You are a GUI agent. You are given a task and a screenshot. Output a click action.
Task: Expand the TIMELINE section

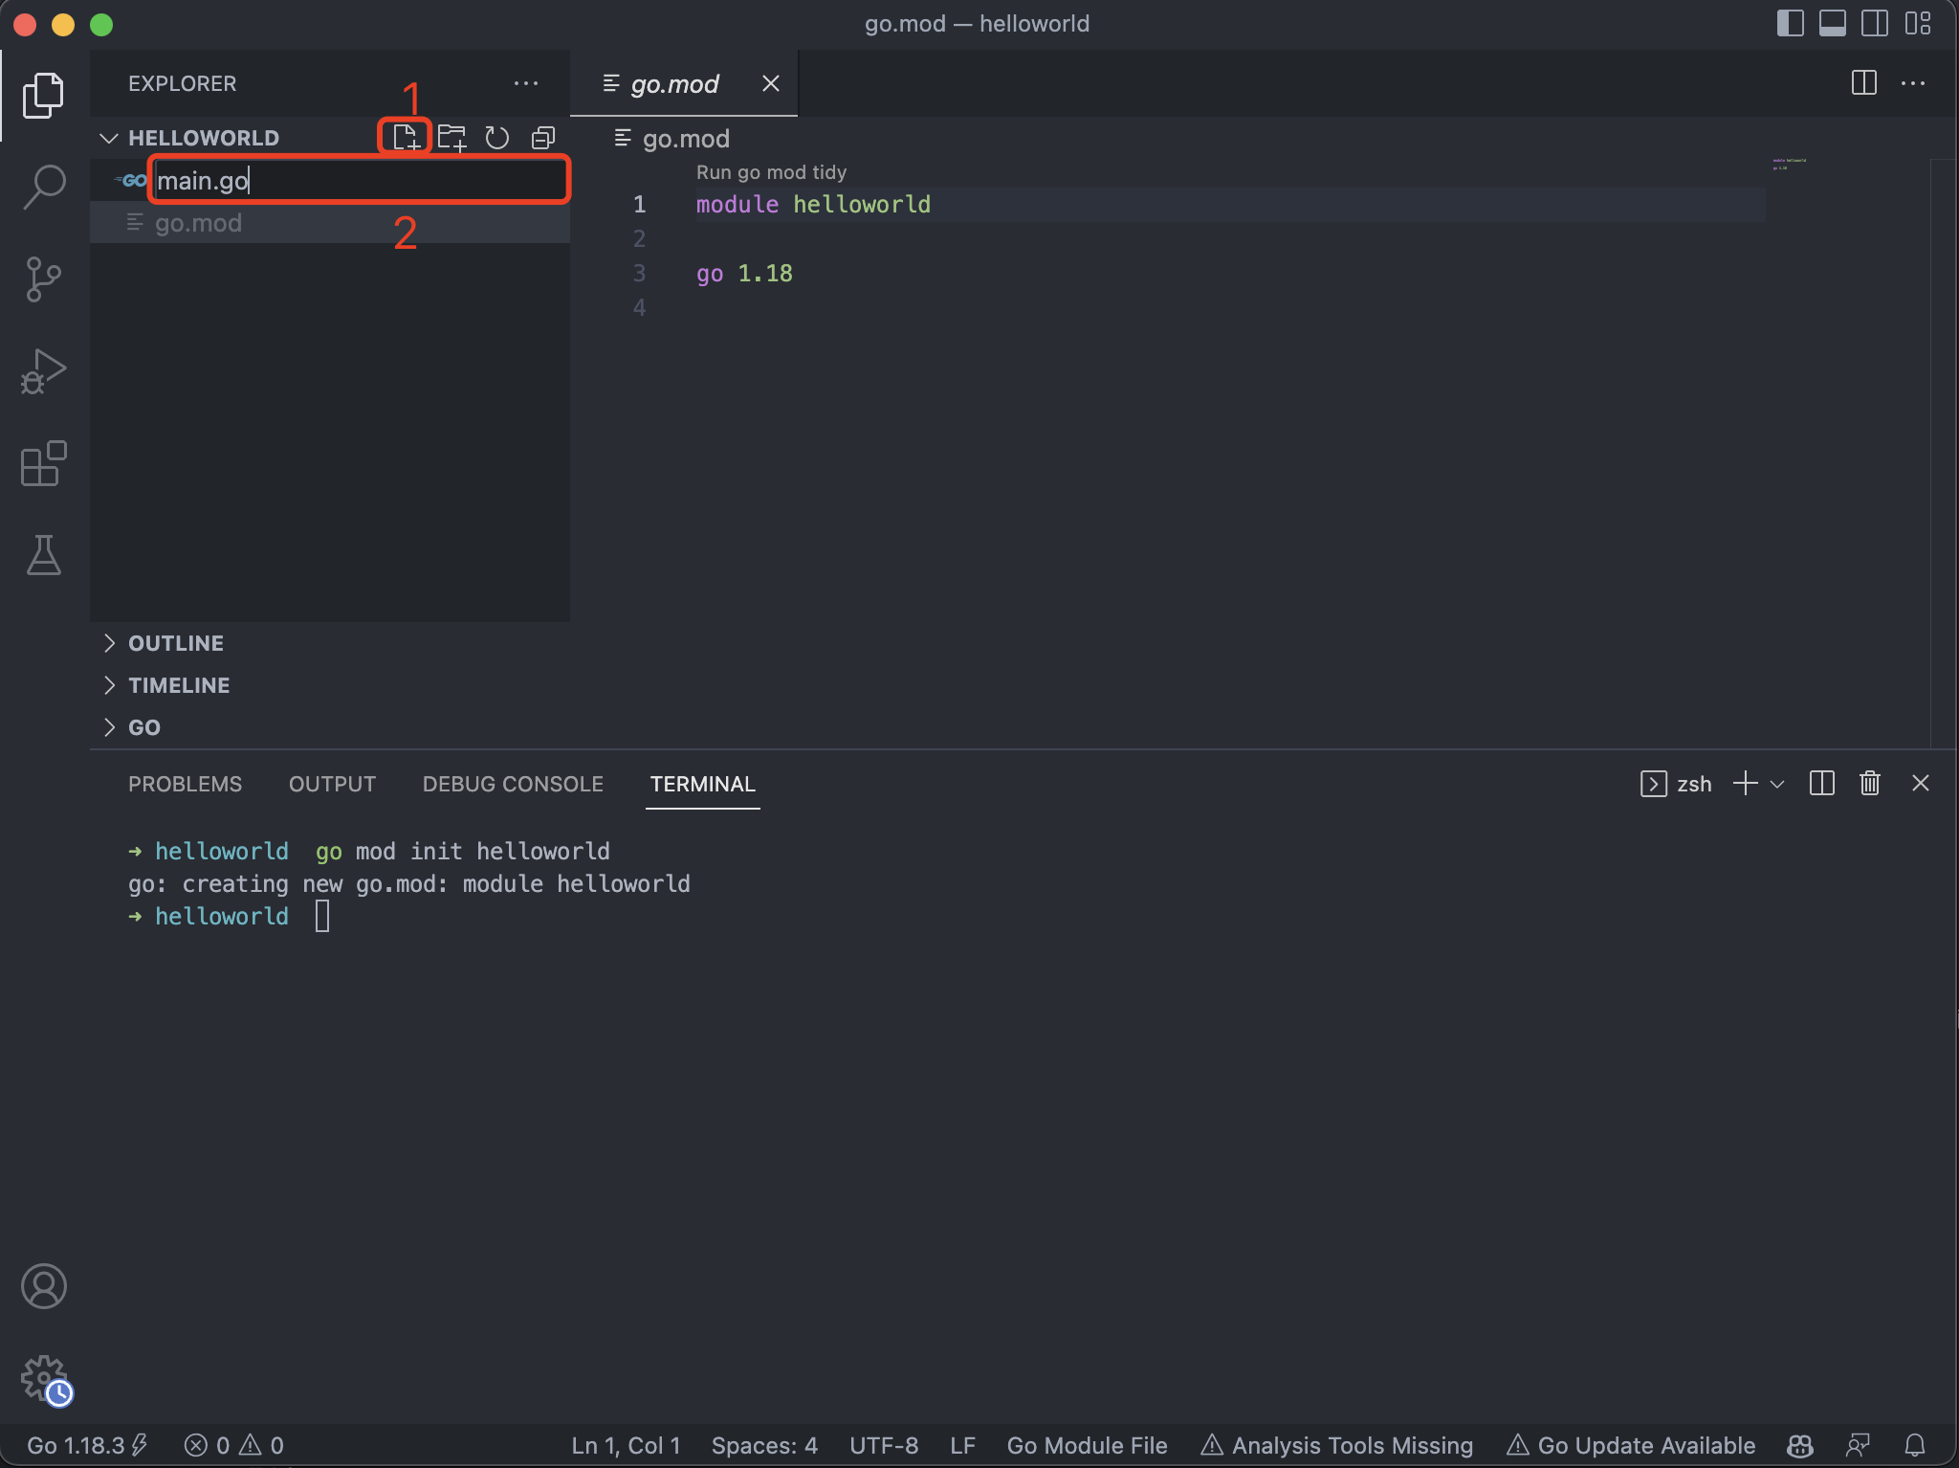pyautogui.click(x=179, y=685)
